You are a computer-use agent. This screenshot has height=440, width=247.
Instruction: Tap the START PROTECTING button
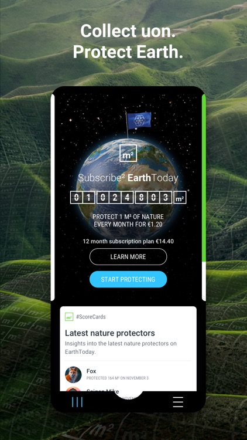pyautogui.click(x=128, y=279)
